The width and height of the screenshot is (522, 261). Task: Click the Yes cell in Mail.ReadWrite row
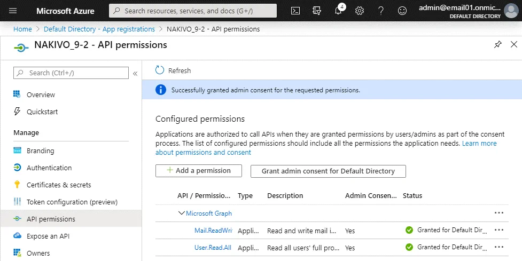[x=350, y=231]
